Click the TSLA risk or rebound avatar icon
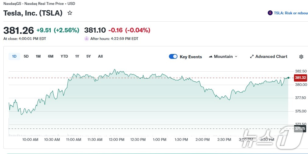Image resolution: width=308 pixels, height=154 pixels. click(270, 13)
